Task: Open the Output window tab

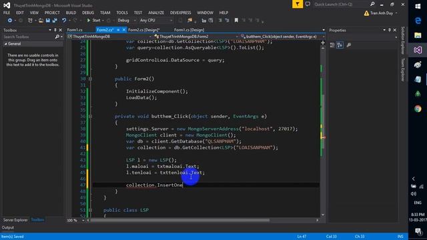Action: point(8,227)
